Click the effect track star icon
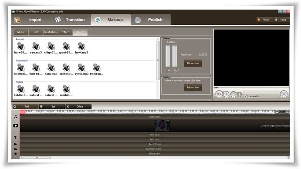 (16, 154)
